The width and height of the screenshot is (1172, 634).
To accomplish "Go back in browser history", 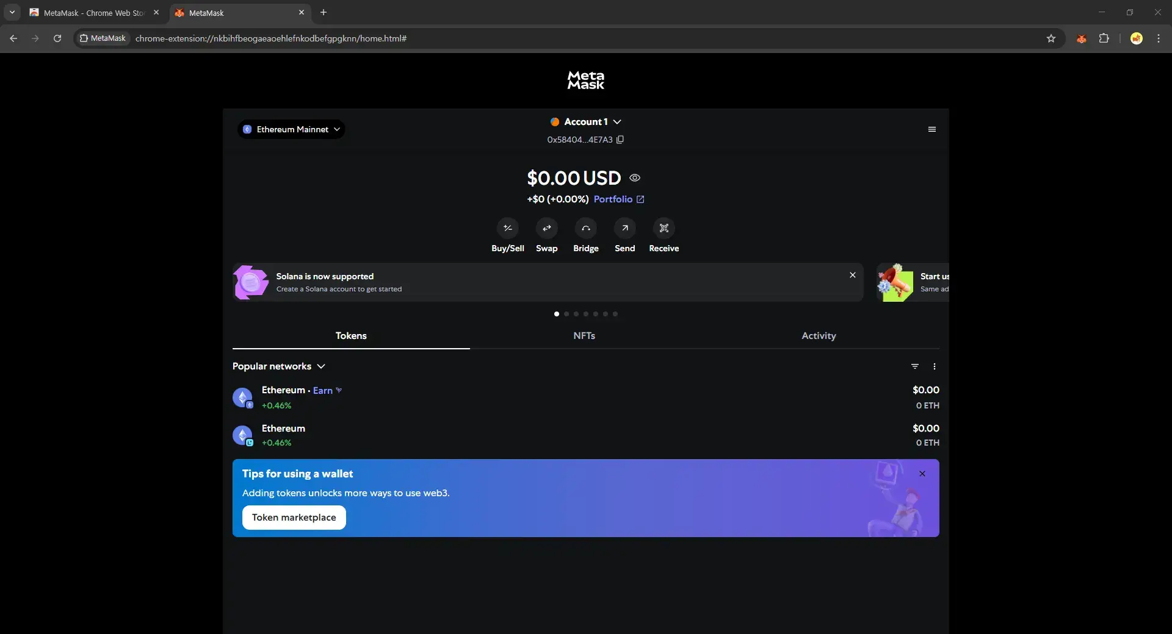I will click(x=13, y=38).
